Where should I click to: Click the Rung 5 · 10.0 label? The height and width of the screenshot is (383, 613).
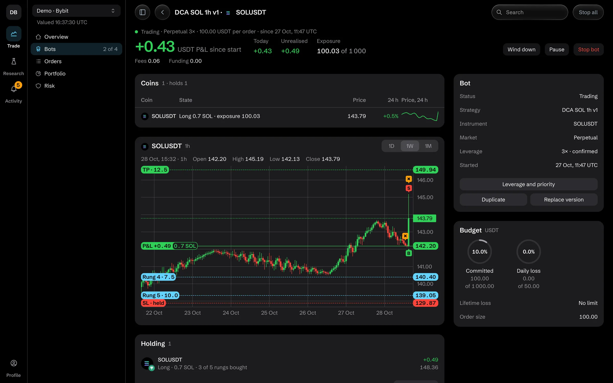(160, 295)
